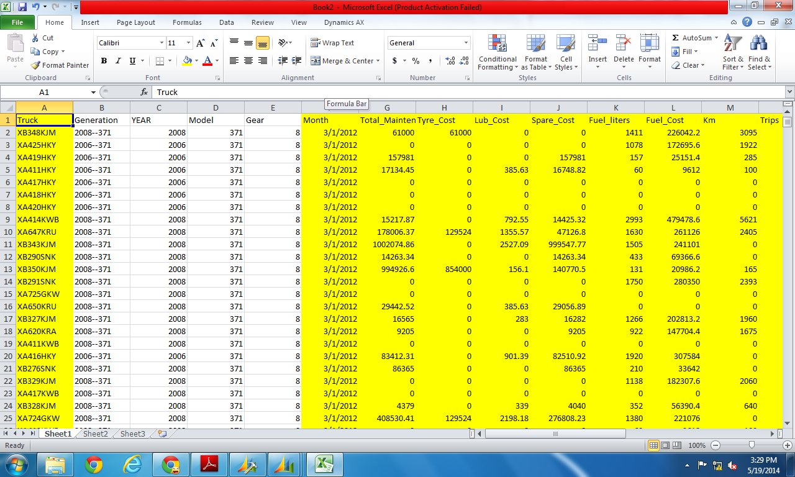Open Conditional Formatting in the Styles group

[x=497, y=53]
